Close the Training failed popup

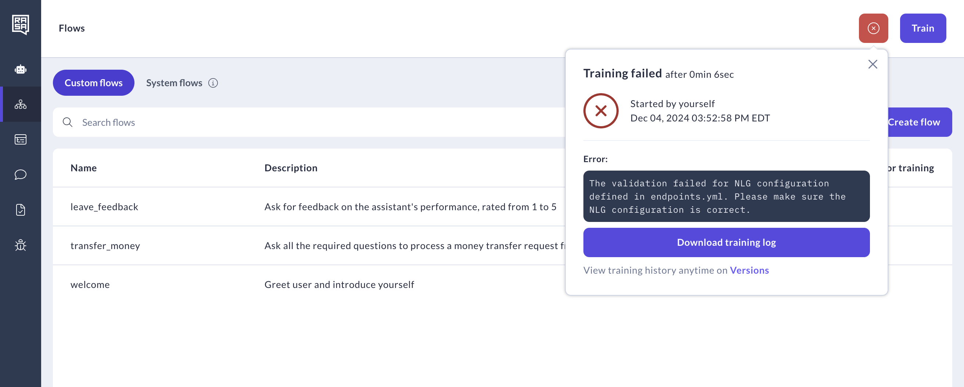(872, 64)
